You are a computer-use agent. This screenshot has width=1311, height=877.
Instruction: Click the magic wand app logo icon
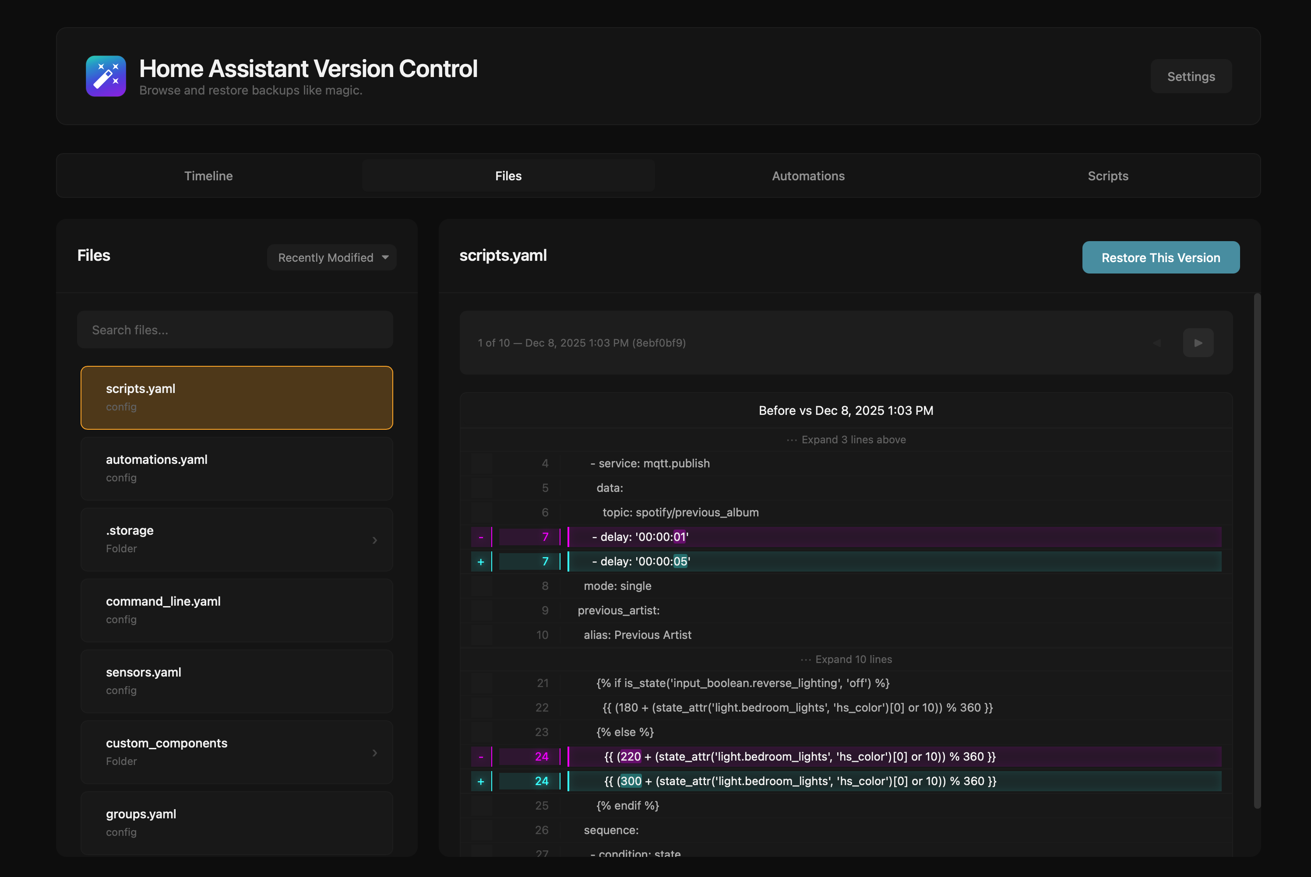(106, 76)
